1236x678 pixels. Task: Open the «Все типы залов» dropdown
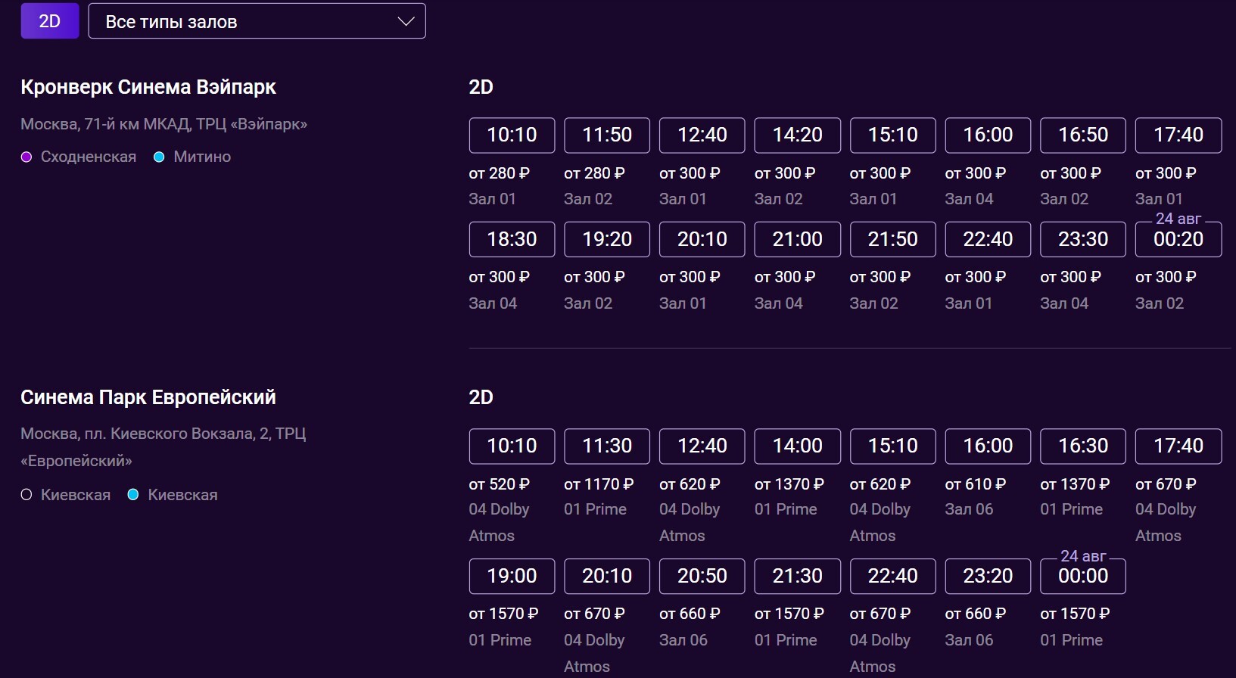point(257,21)
